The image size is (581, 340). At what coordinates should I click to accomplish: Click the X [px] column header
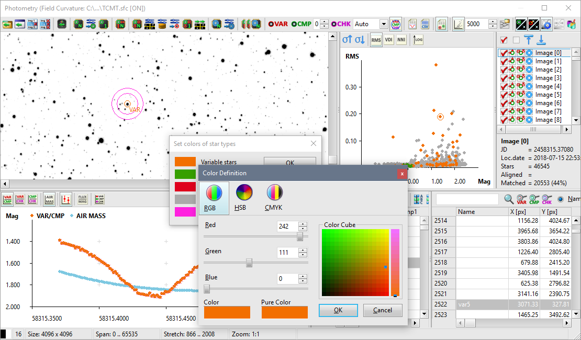[x=524, y=212]
